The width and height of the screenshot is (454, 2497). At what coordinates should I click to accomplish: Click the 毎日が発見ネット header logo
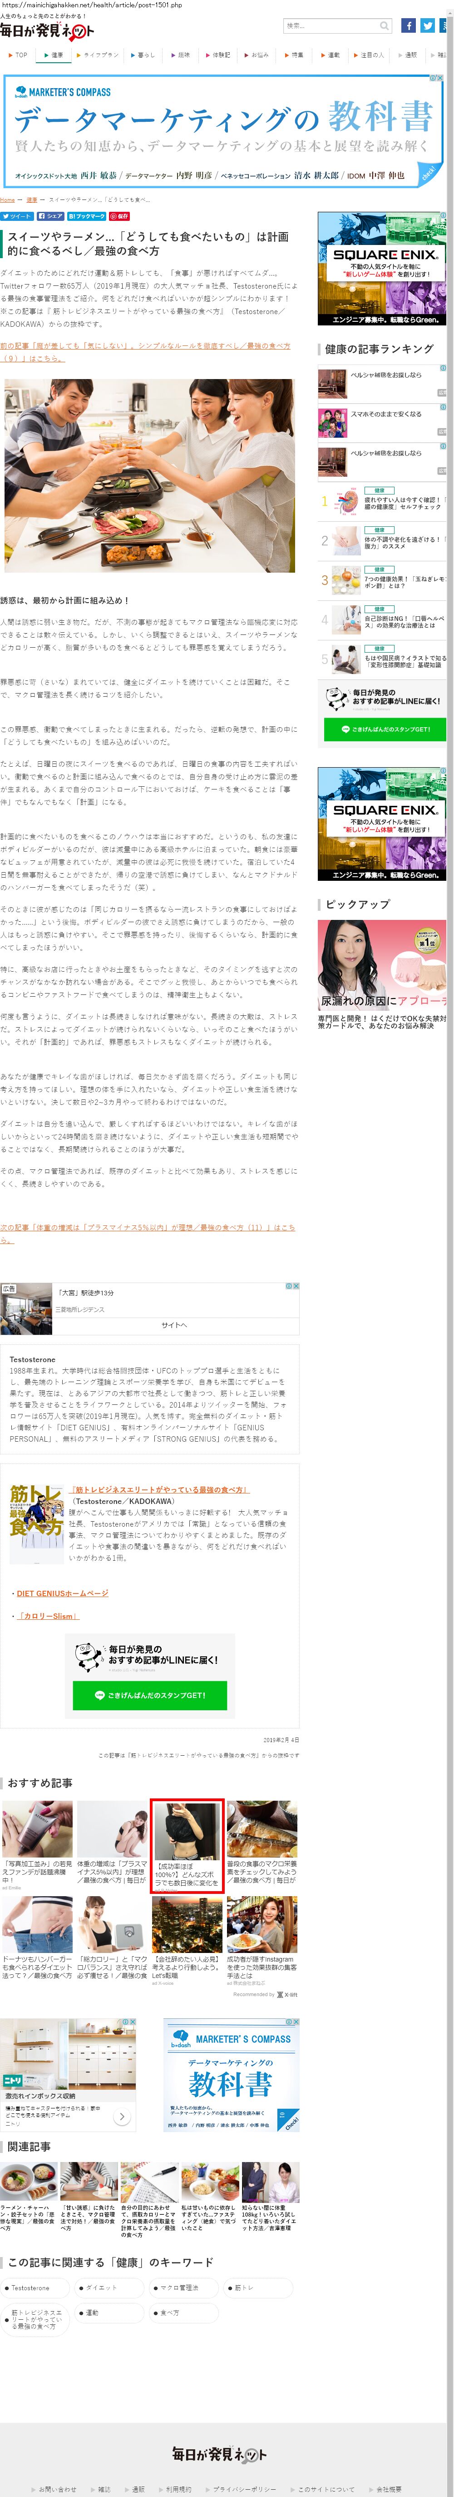pyautogui.click(x=46, y=31)
